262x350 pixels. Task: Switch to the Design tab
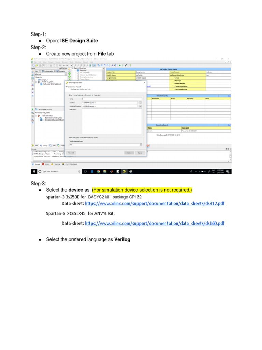(x=44, y=146)
